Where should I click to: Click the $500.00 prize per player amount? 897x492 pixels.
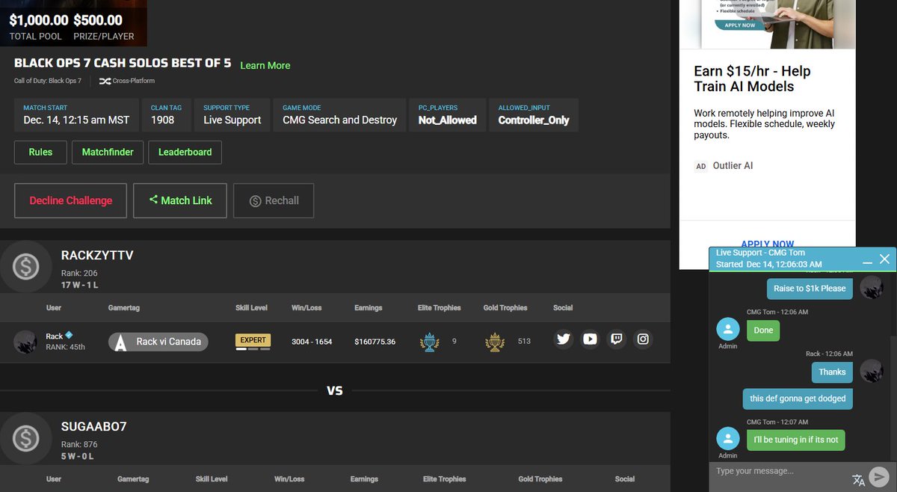click(x=98, y=20)
